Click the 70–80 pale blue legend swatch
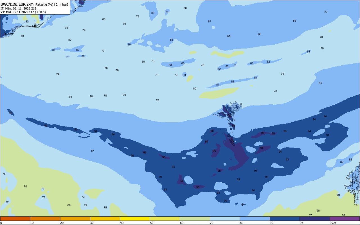Viewport: 360px width, 225px height. (225, 219)
